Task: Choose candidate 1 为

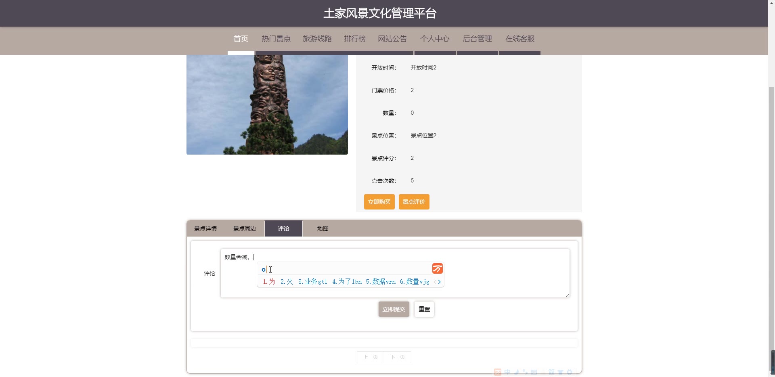Action: (269, 282)
